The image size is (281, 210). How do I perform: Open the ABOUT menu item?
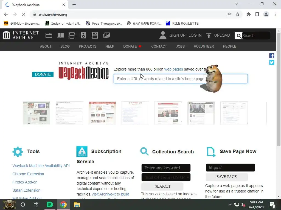pos(46,46)
